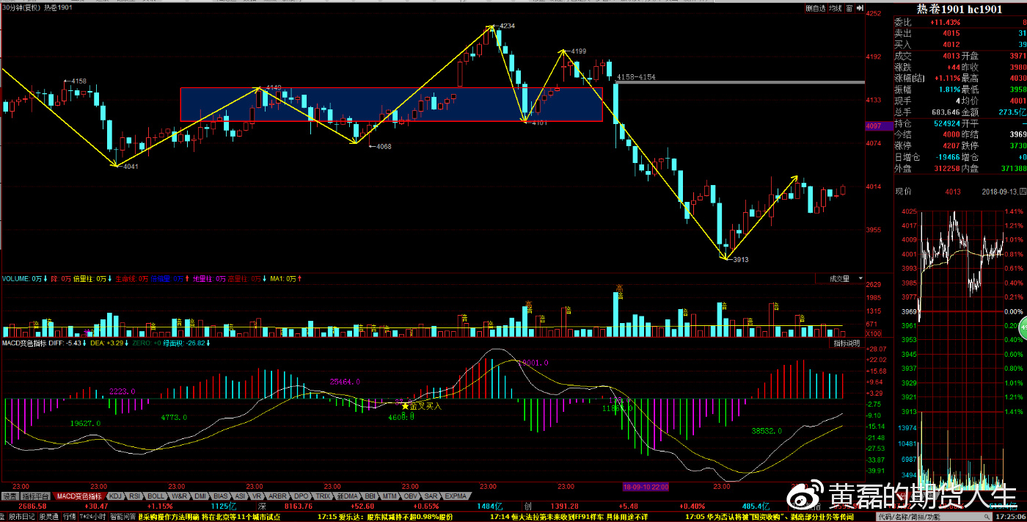This screenshot has height=522, width=1027.
Task: Click the index value 2686.58 in status bar
Action: tap(33, 507)
